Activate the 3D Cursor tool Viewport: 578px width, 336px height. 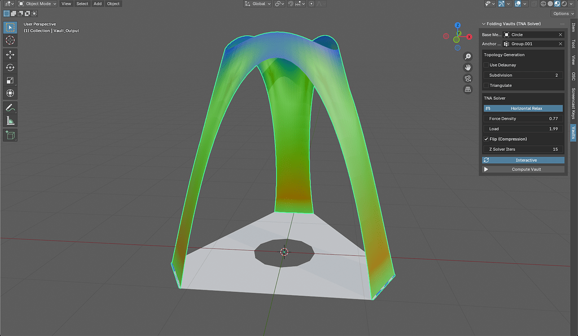10,40
